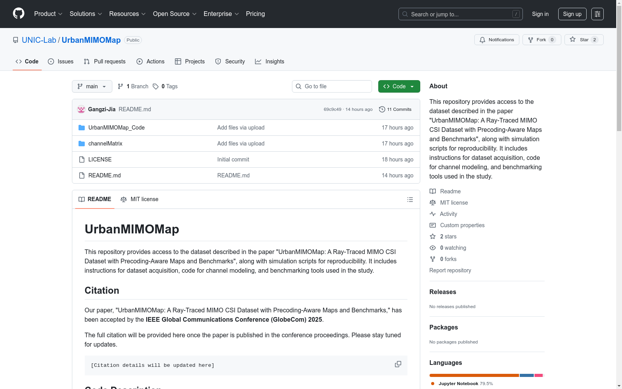Click the star icon next to 2 stars

[433, 237]
